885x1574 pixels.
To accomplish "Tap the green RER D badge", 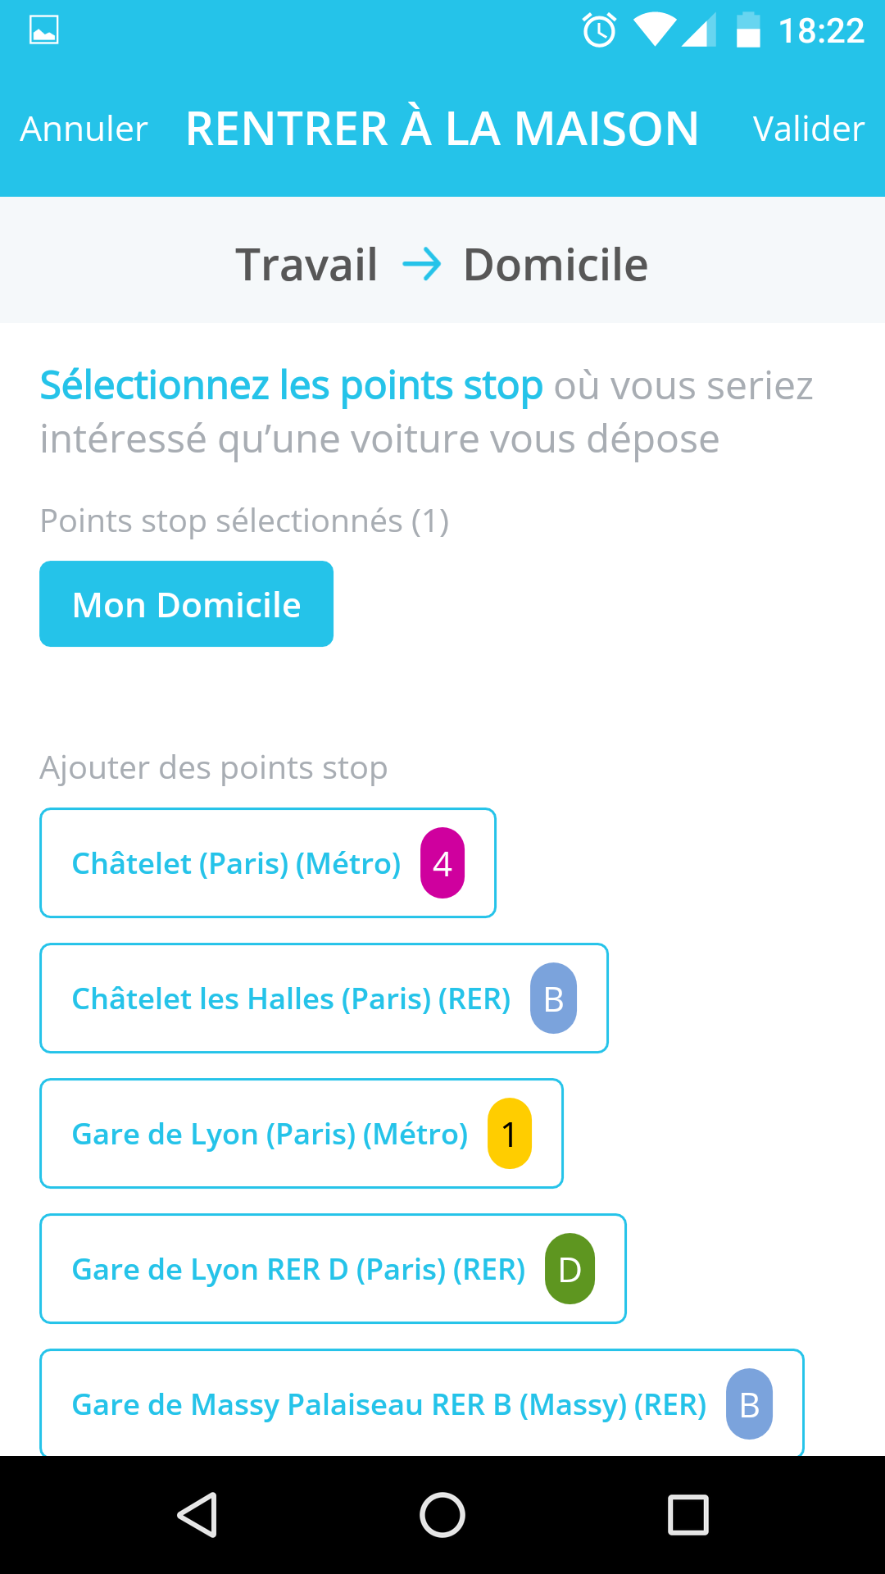I will pos(570,1269).
